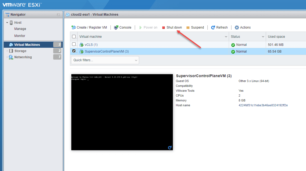
Task: Click the SupervisorControlPlaneVM console thumbnail
Action: pos(122,112)
